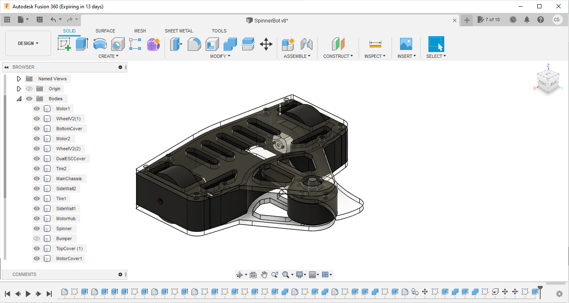Open the DESIGN workspace dropdown
Screen dimensions: 569x303
pos(28,43)
